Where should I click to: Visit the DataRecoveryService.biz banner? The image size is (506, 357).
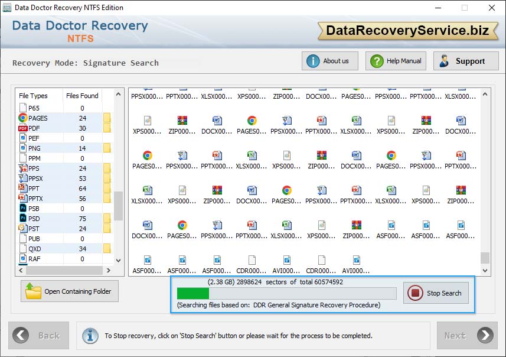point(408,31)
